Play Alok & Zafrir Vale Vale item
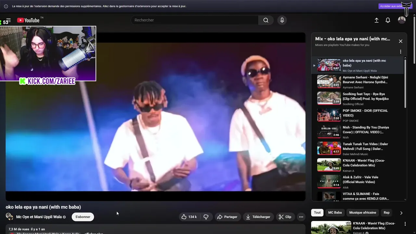 [357, 182]
